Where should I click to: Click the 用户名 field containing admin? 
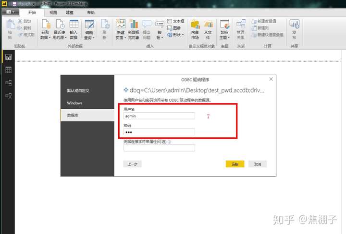[x=159, y=116]
